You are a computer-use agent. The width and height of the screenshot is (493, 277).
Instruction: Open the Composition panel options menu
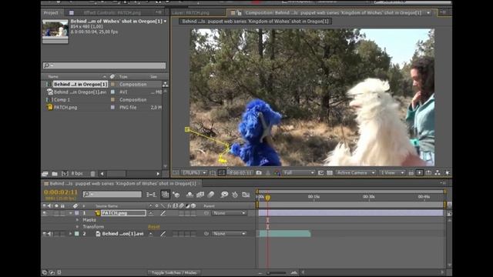point(444,12)
